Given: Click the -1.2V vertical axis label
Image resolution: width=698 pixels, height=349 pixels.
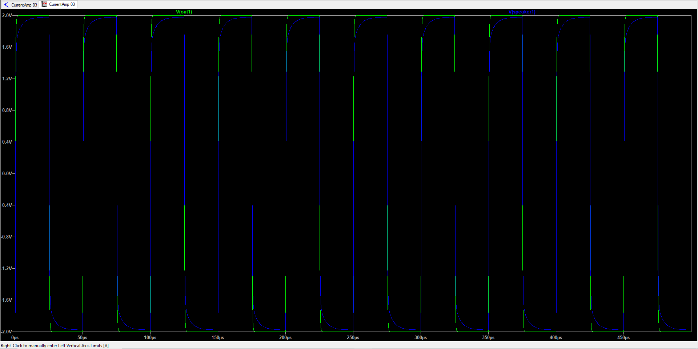Looking at the screenshot, I should point(6,269).
